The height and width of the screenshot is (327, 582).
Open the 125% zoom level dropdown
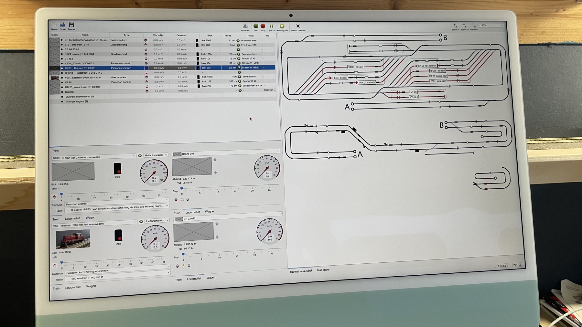491,25
